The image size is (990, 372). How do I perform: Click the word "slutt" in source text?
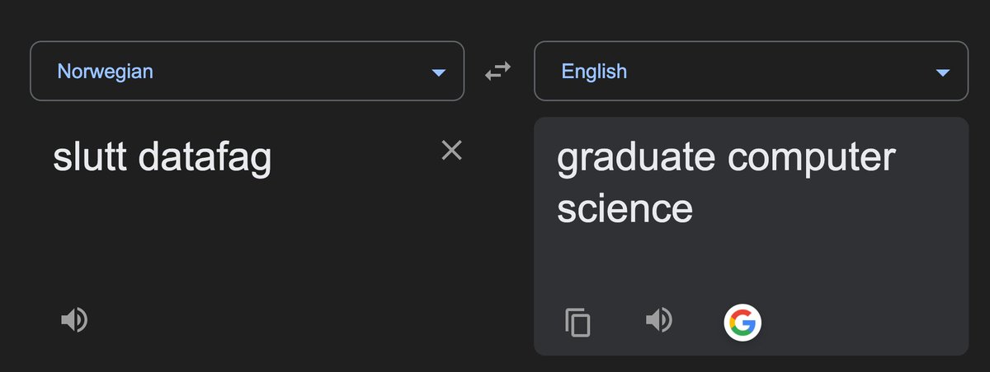(x=88, y=156)
